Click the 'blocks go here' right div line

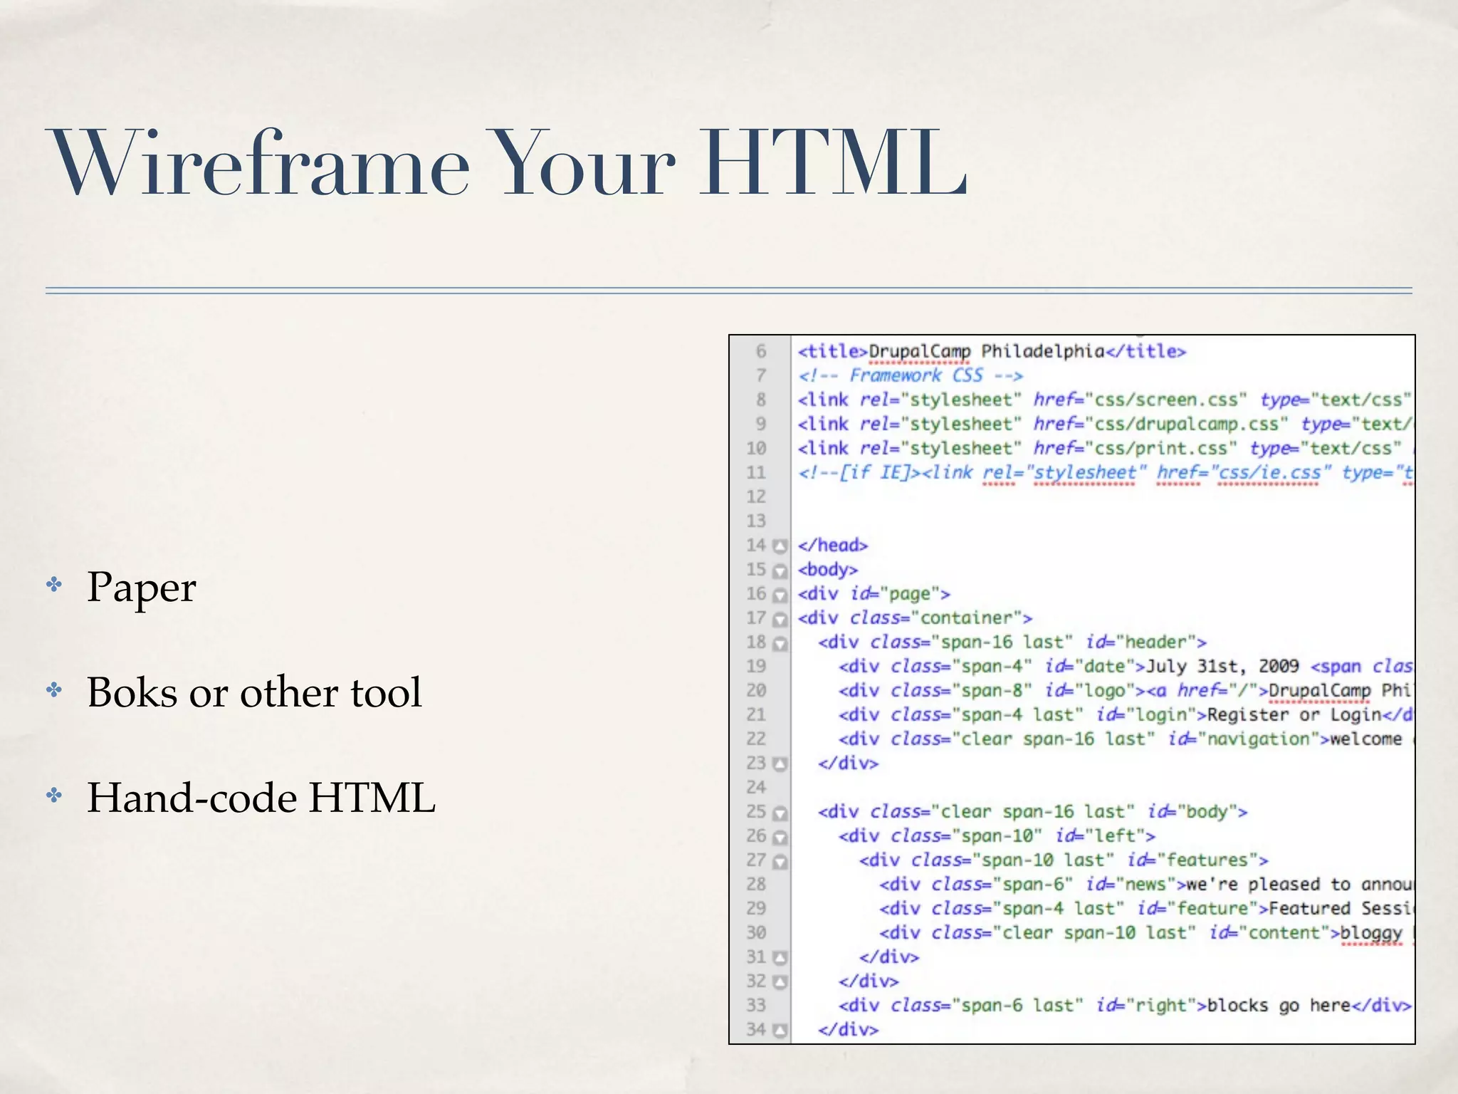pos(1125,1005)
